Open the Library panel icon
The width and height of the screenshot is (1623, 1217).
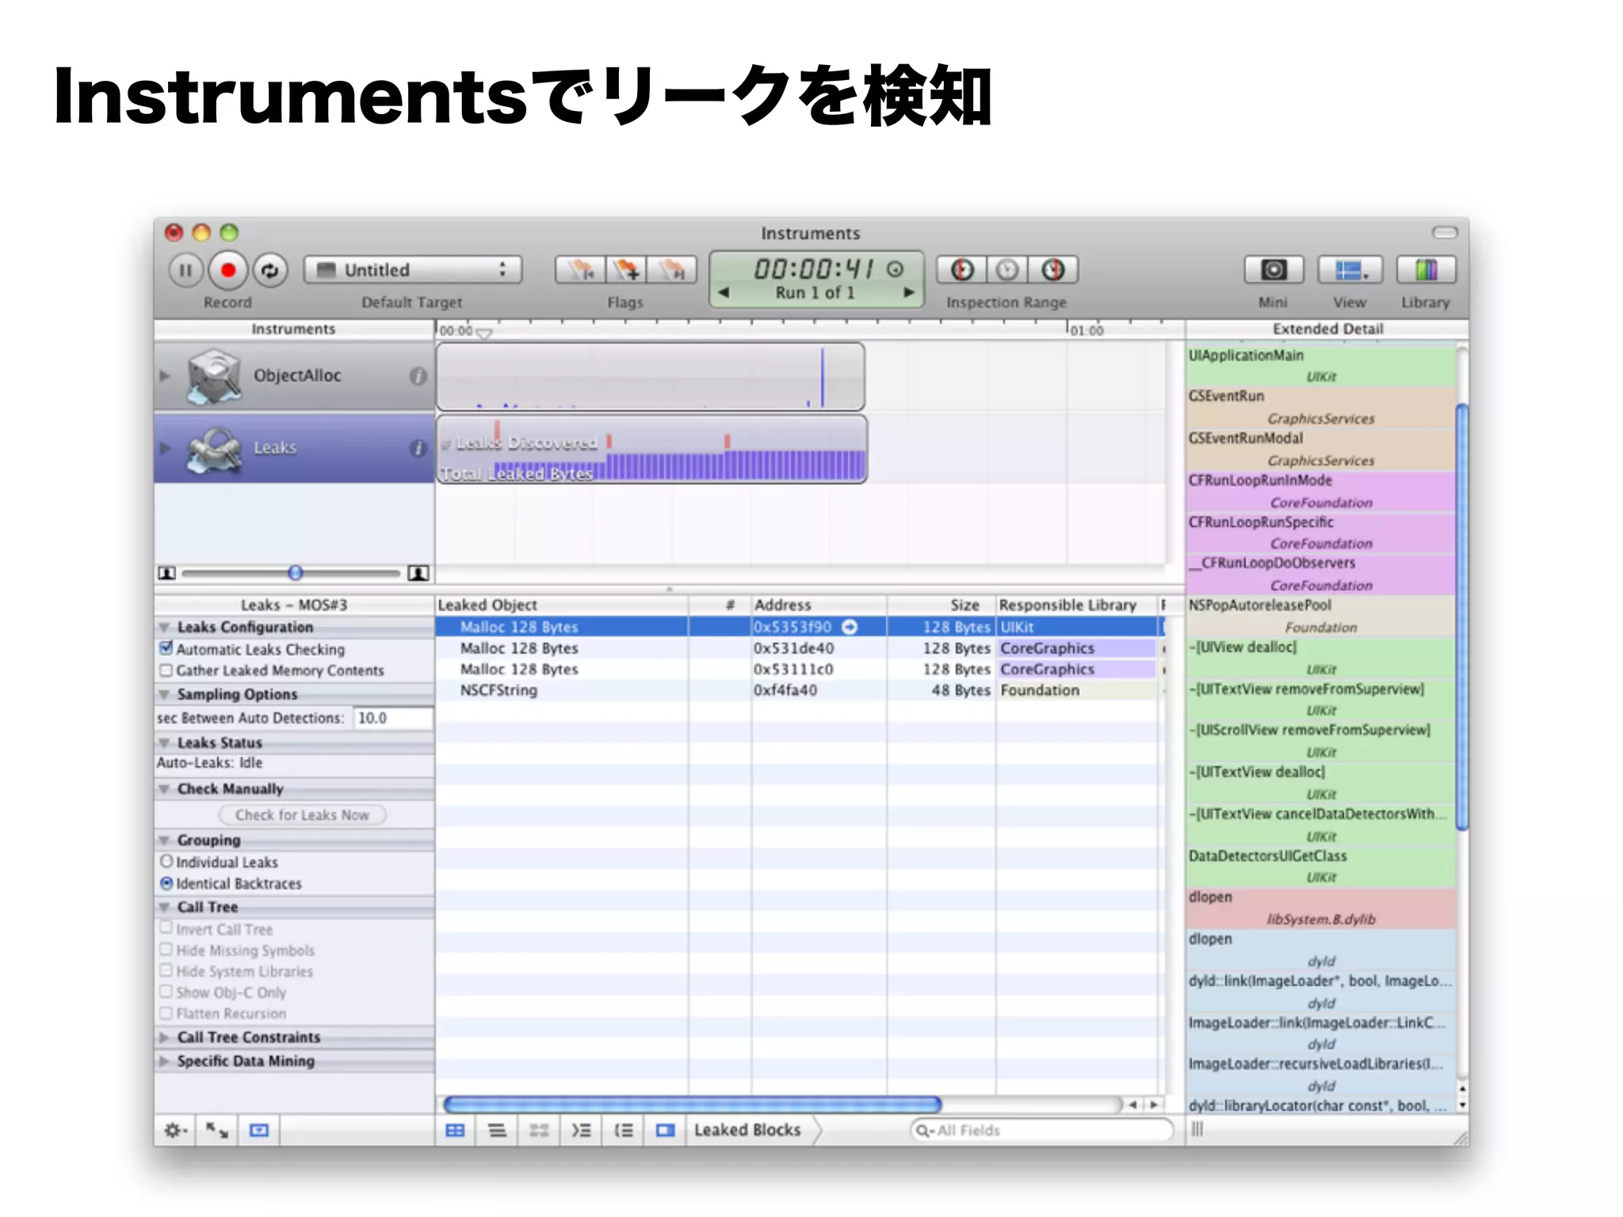tap(1425, 270)
